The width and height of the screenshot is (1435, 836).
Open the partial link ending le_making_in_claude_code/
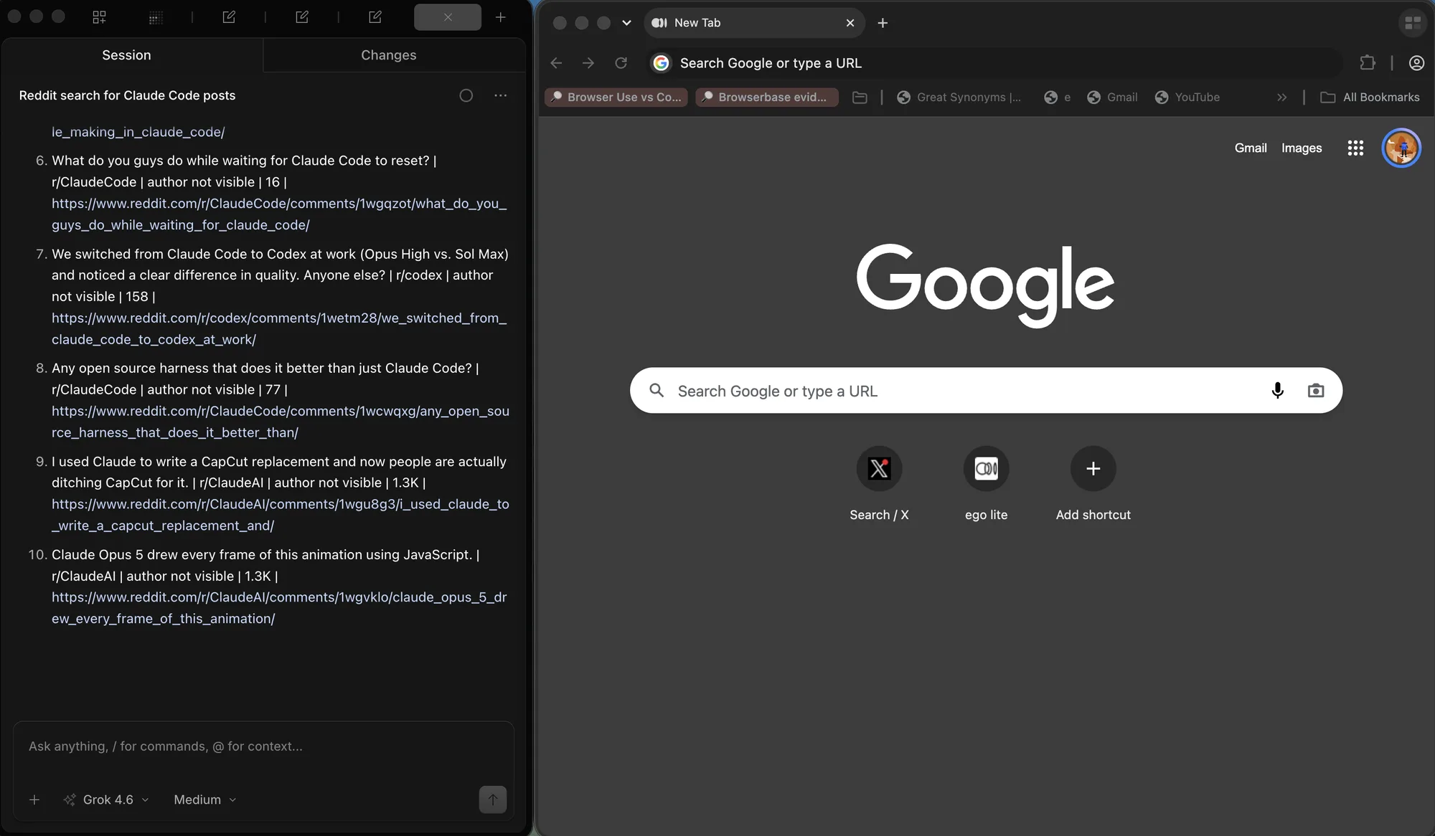tap(138, 132)
